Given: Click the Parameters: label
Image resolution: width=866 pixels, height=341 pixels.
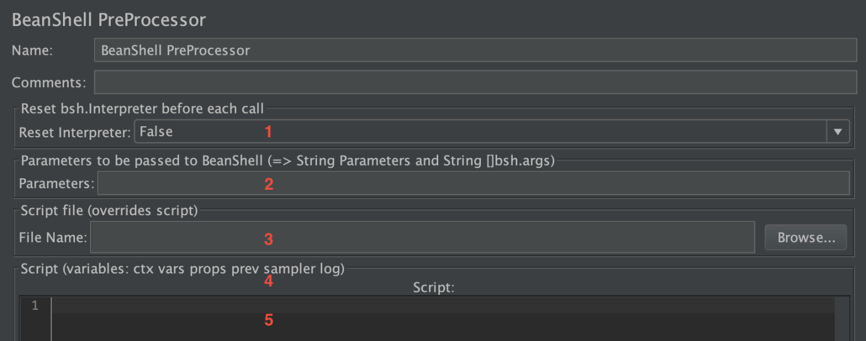Looking at the screenshot, I should coord(56,184).
